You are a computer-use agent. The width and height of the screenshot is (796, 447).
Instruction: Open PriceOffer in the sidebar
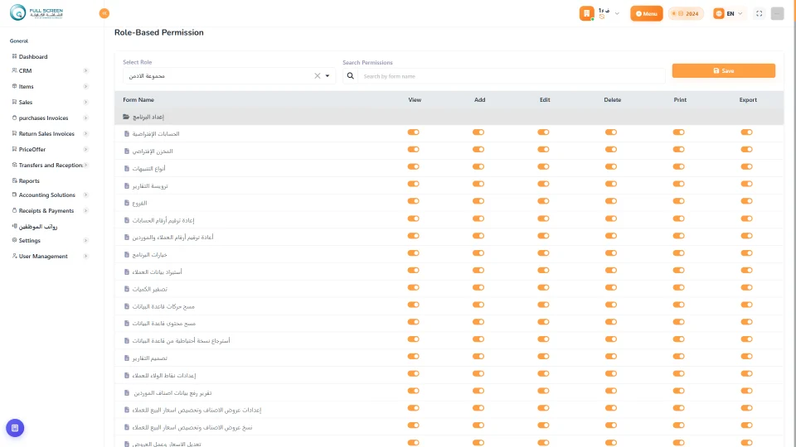(32, 150)
